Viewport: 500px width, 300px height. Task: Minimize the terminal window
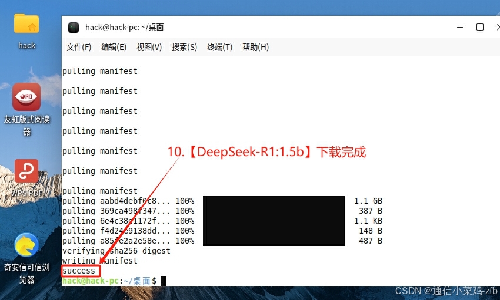coord(460,28)
